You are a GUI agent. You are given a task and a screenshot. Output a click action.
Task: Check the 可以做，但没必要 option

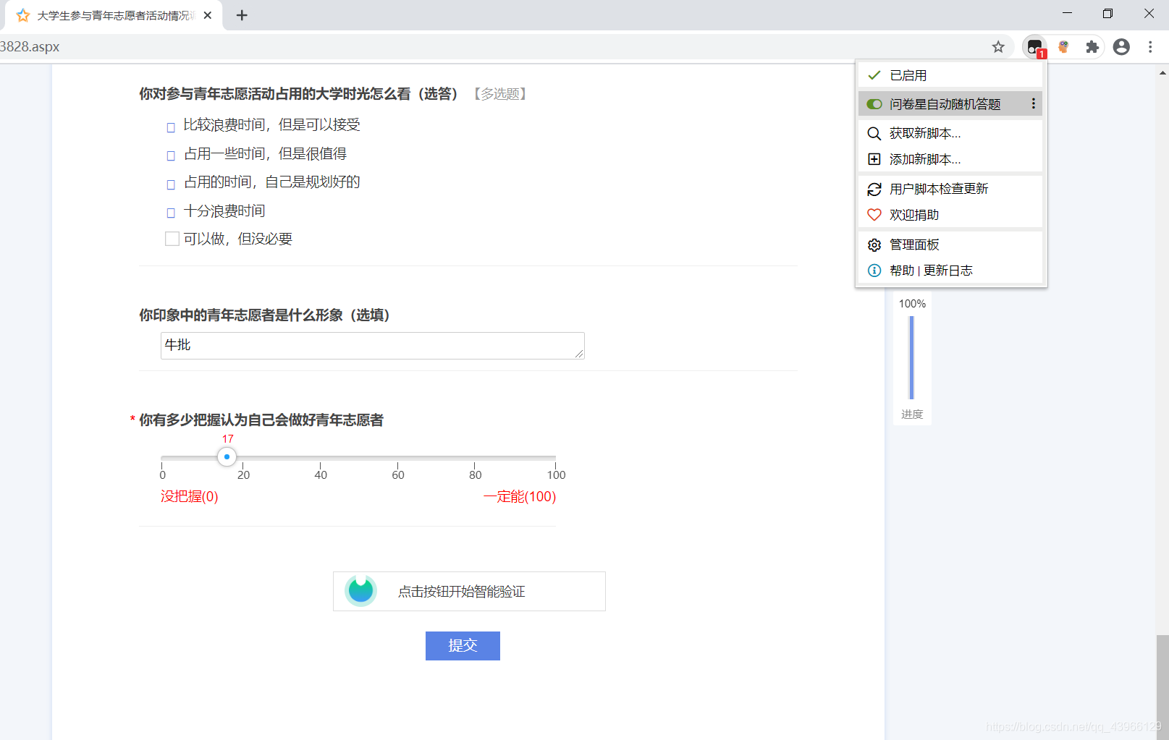point(172,238)
